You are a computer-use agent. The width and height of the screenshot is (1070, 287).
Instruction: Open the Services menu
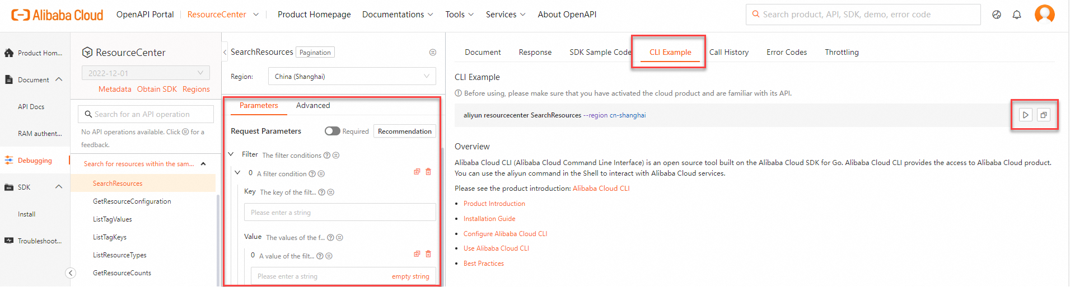tap(506, 15)
